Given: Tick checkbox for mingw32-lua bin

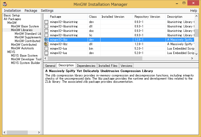Looking at the screenshot, I should point(46,49).
